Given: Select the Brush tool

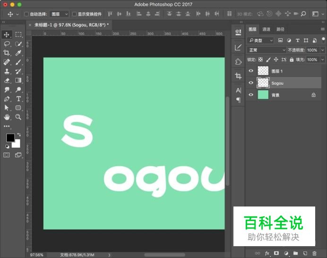Looking at the screenshot, I should coord(18,62).
